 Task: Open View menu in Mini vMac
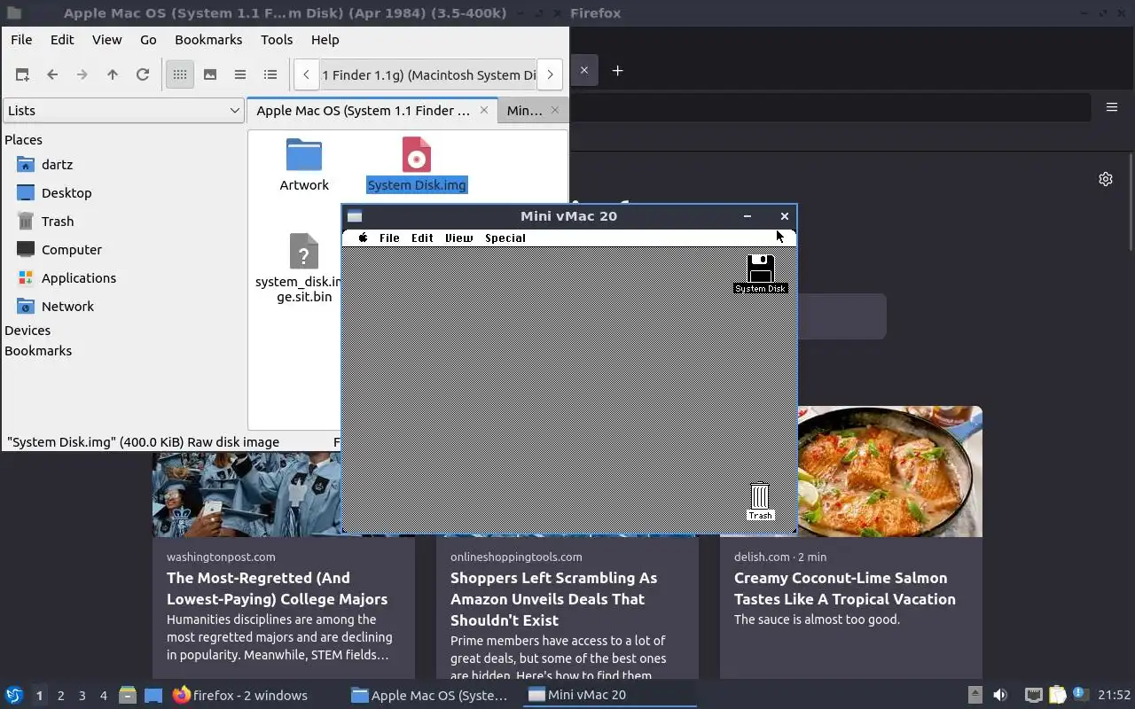(x=458, y=238)
